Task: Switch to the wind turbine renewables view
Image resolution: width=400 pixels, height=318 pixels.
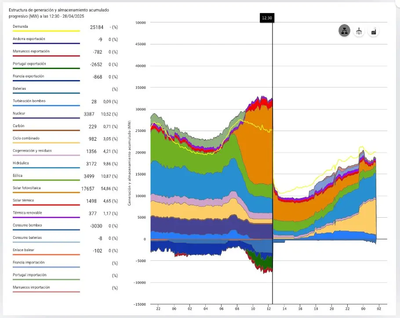Action: (x=359, y=31)
